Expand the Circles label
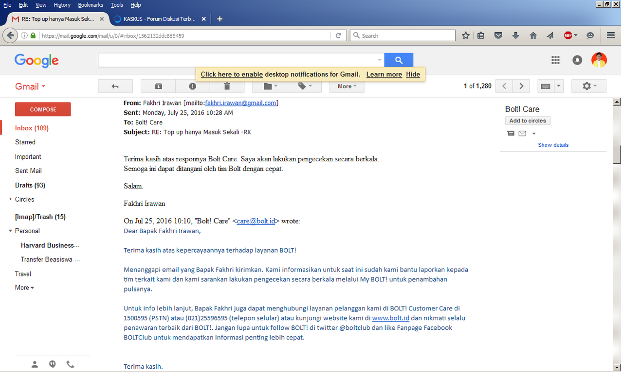 point(11,199)
